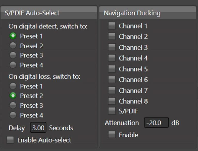Click the Delay seconds input field

(38, 128)
